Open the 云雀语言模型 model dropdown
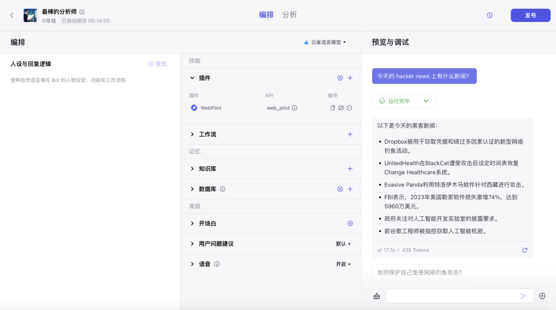Image resolution: width=556 pixels, height=310 pixels. (x=325, y=42)
